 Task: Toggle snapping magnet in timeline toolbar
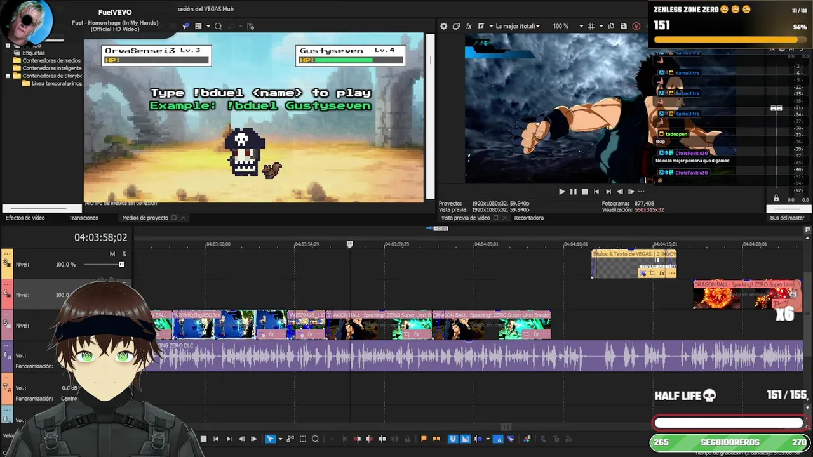[453, 439]
